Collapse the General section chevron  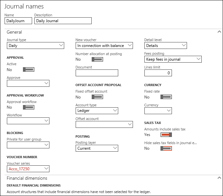[219, 32]
